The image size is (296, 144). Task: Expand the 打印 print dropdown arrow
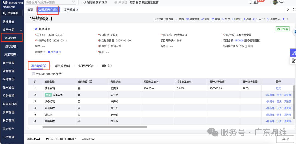(264, 19)
